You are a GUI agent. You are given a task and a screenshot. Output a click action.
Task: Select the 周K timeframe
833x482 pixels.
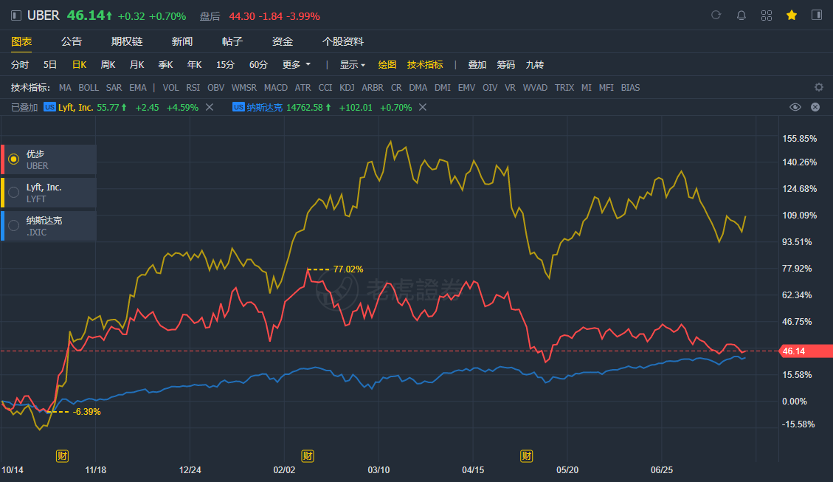(x=108, y=65)
